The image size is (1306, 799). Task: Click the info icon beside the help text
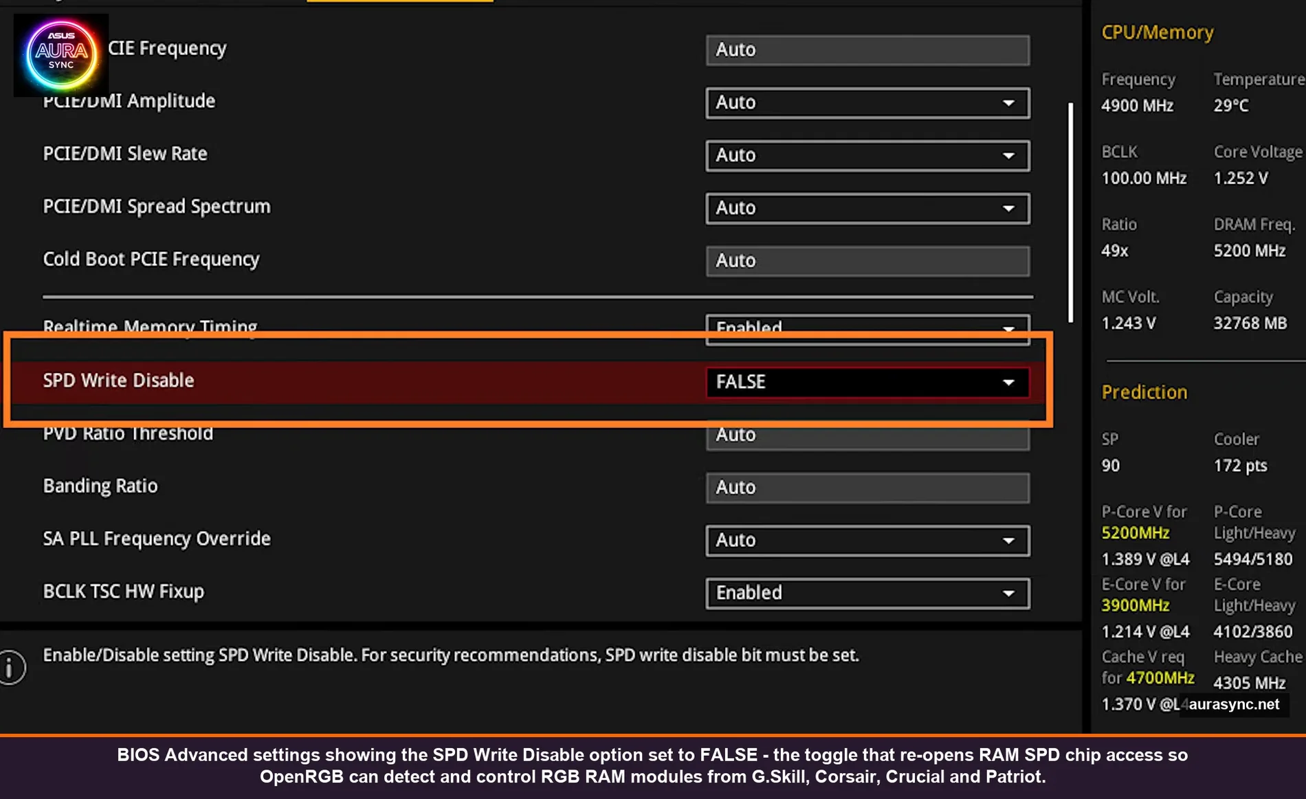point(12,666)
